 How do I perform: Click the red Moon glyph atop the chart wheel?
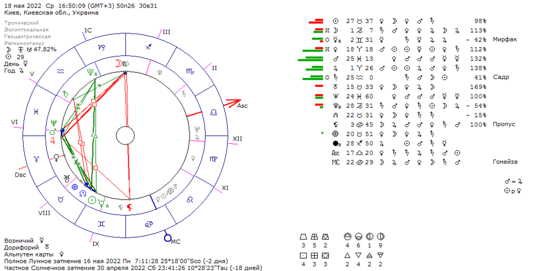pos(118,63)
